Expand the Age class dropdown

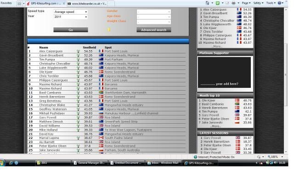click(x=153, y=17)
